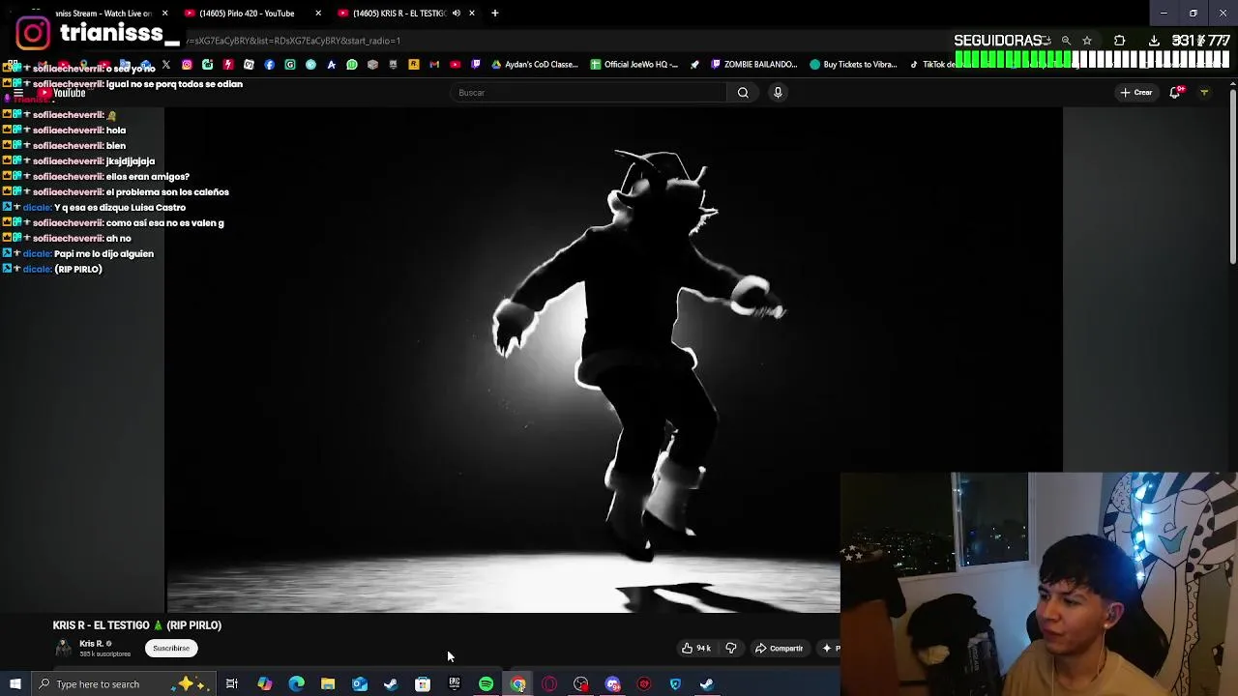Switch to the Stream - Watch Live tab
This screenshot has height=696, width=1238.
[104, 14]
